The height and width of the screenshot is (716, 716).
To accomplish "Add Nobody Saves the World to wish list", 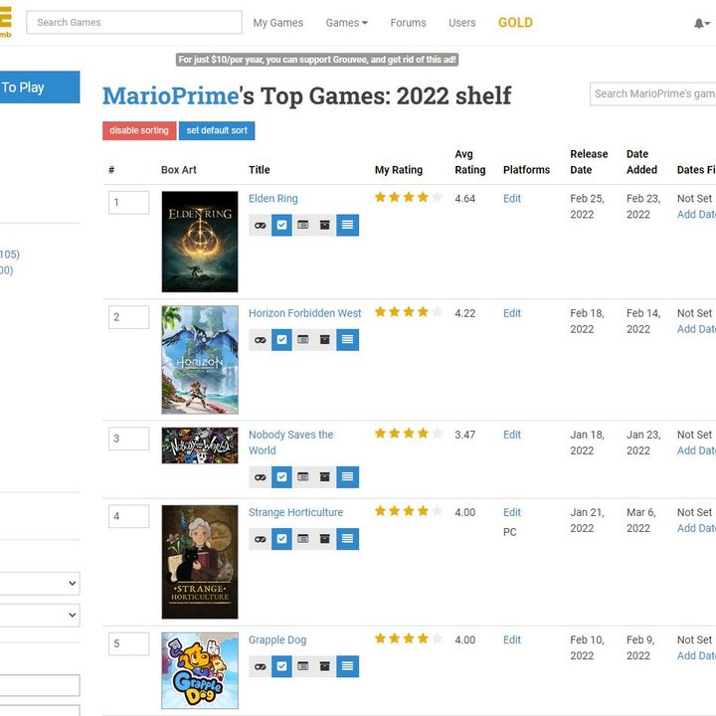I will pyautogui.click(x=303, y=477).
